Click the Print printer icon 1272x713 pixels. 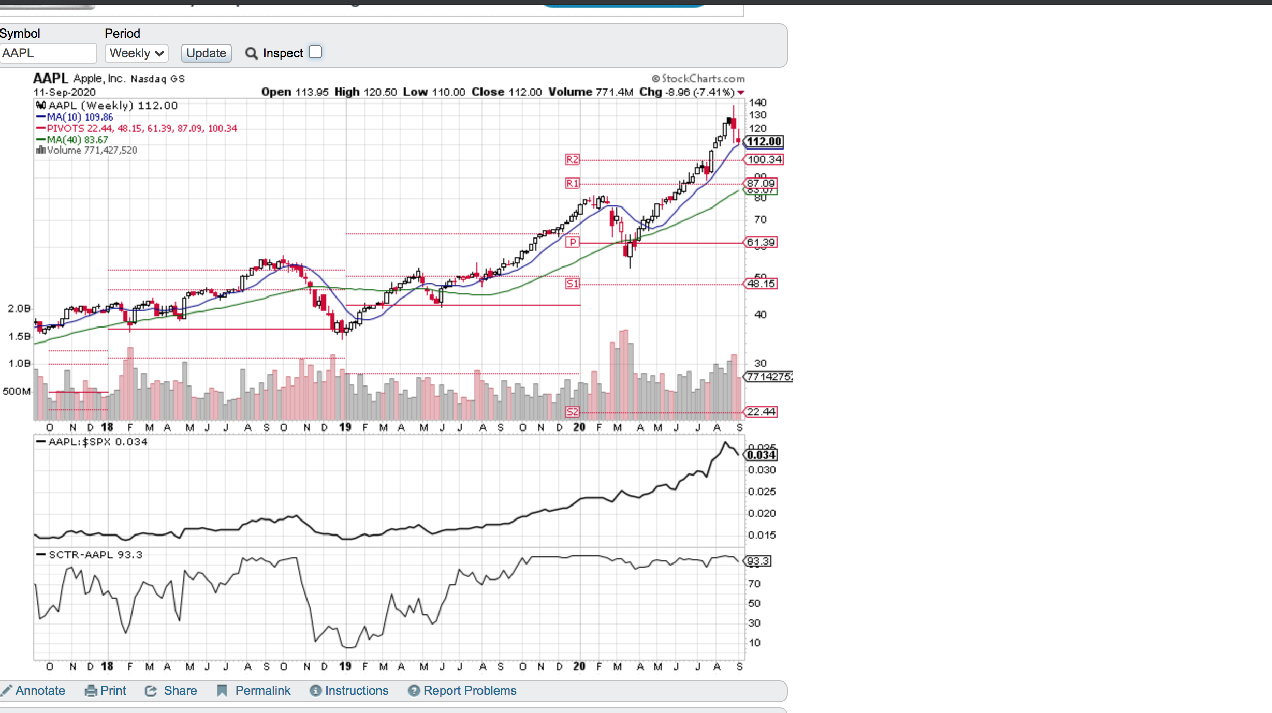[90, 690]
